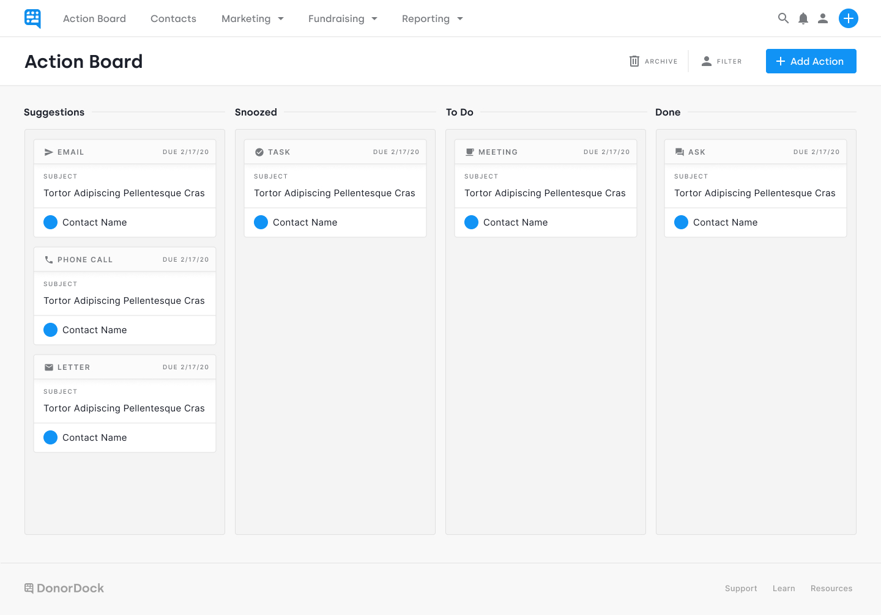Click the chat bubble icon on Ask card
The width and height of the screenshot is (881, 615).
680,152
